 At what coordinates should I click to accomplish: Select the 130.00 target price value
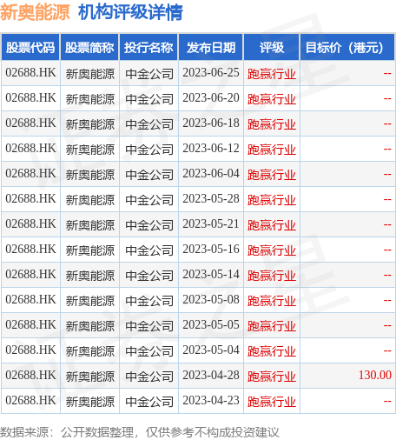[x=375, y=375]
